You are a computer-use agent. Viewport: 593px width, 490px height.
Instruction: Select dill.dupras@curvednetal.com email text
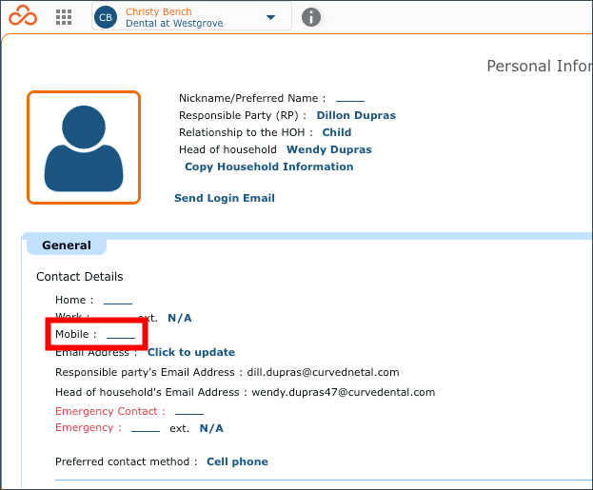click(x=323, y=372)
